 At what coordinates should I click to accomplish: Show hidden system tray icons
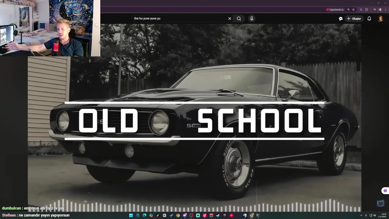pyautogui.click(x=361, y=215)
